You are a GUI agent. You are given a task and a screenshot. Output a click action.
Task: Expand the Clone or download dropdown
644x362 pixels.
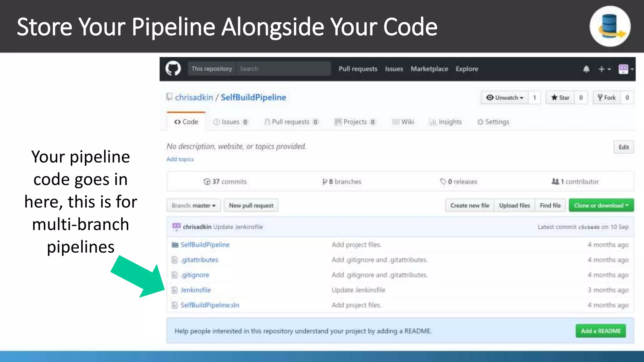coord(601,206)
